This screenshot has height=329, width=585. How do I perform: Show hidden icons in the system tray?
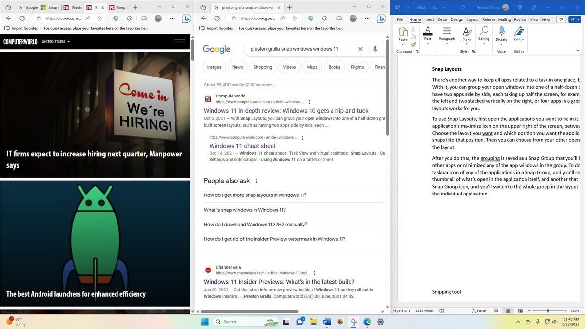click(x=518, y=322)
